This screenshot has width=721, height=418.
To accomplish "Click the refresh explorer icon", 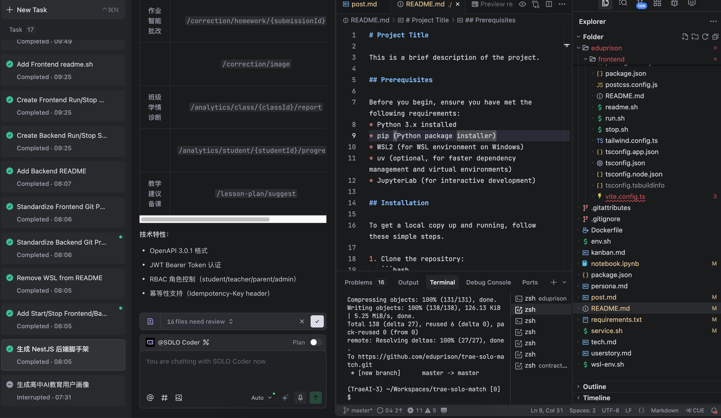I will pyautogui.click(x=705, y=37).
